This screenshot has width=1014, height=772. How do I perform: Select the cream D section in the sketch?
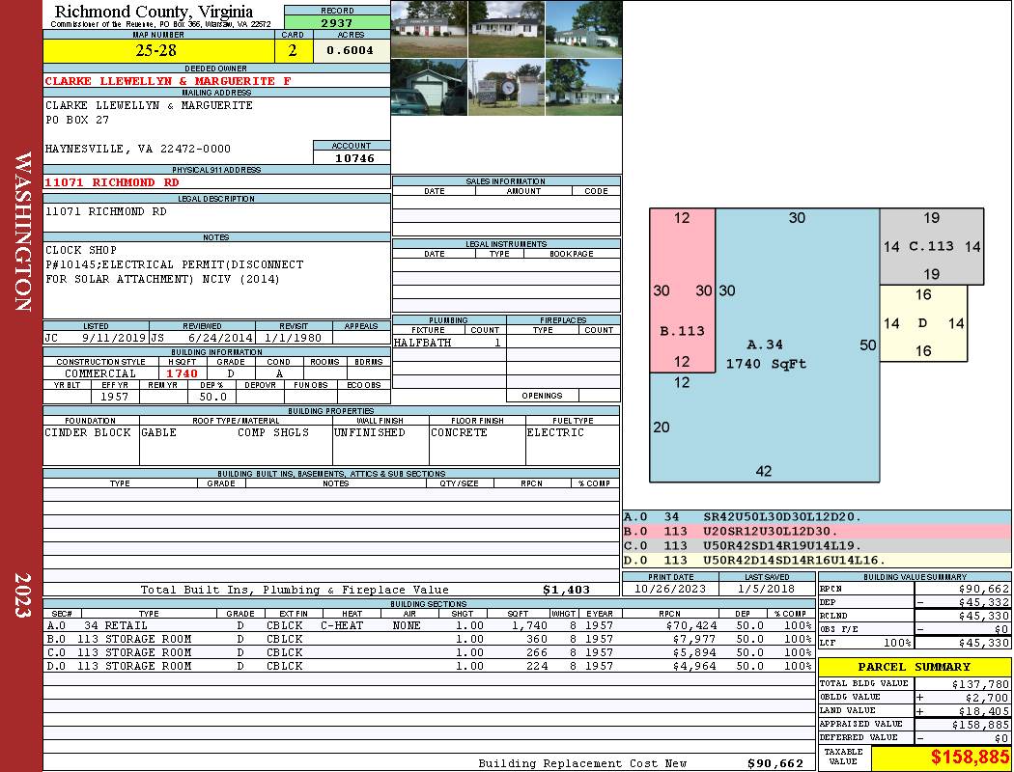(x=923, y=323)
